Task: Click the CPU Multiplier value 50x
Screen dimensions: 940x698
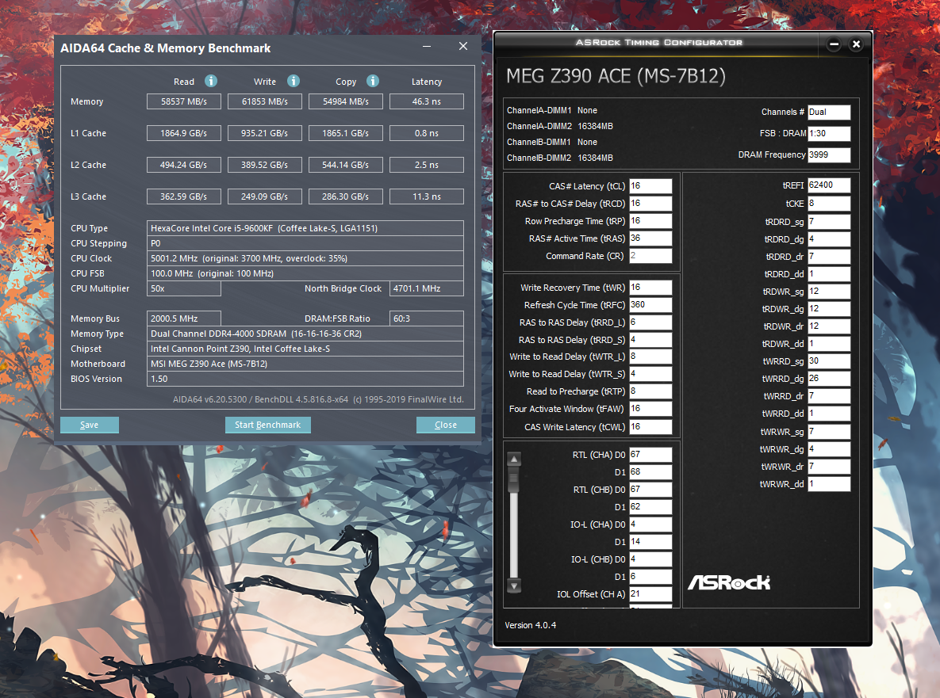Action: click(x=183, y=288)
